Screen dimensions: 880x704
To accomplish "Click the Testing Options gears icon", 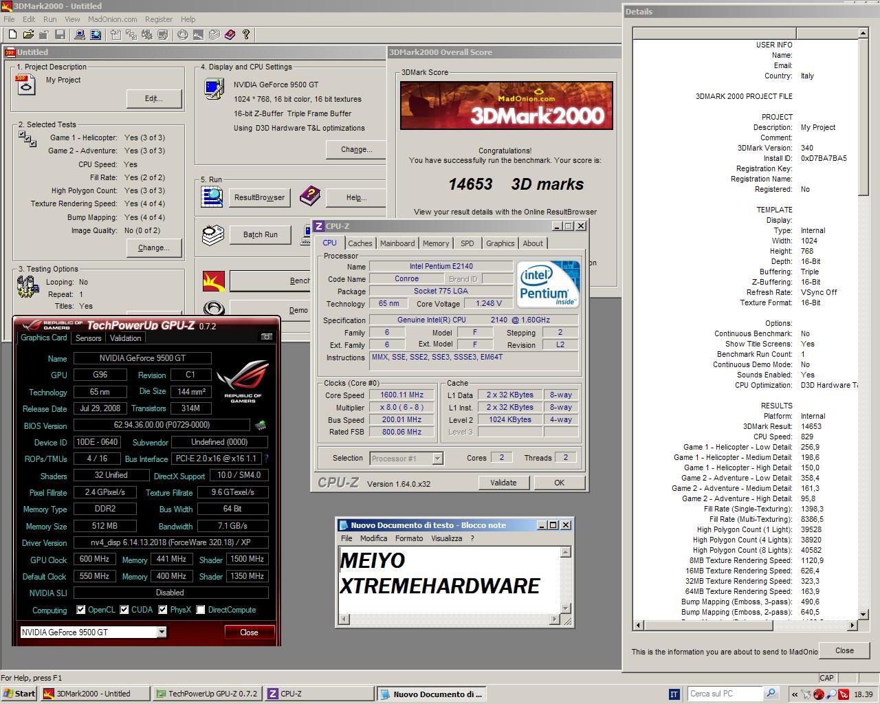I will tap(27, 287).
